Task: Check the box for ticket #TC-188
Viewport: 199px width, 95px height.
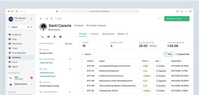Action: [82, 86]
